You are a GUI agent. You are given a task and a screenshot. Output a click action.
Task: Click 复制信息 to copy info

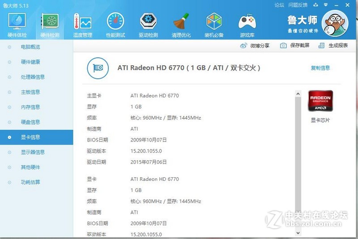320,68
